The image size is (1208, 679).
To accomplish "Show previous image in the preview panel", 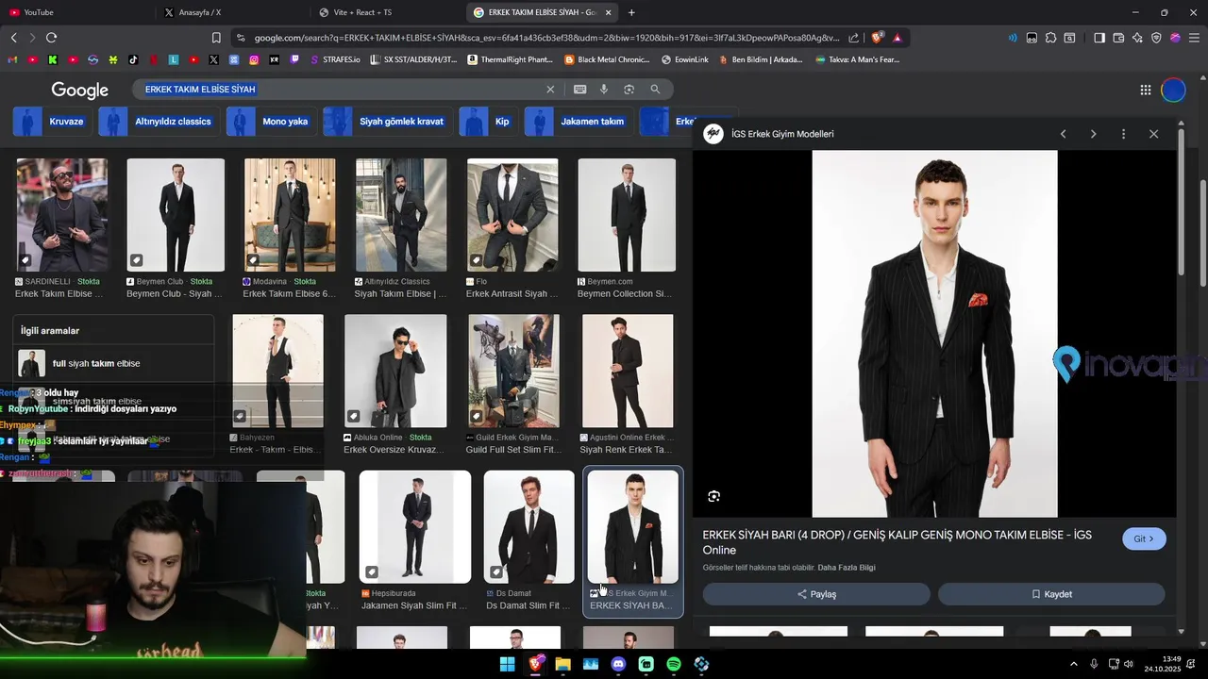I will (x=1063, y=134).
